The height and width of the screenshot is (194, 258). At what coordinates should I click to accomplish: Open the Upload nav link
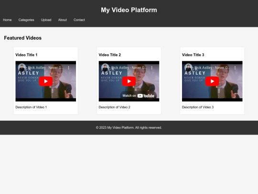[46, 20]
